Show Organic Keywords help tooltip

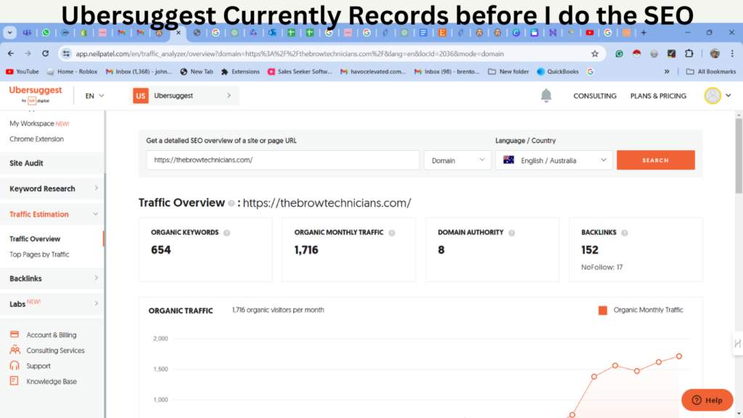pyautogui.click(x=227, y=233)
